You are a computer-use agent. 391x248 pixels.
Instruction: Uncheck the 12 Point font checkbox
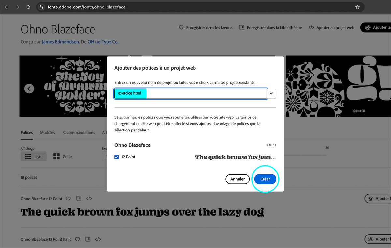pos(117,157)
